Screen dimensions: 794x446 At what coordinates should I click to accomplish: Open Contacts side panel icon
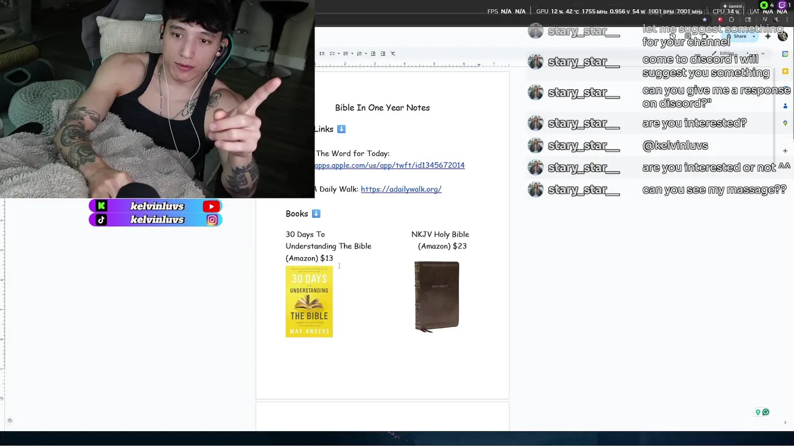(x=785, y=106)
